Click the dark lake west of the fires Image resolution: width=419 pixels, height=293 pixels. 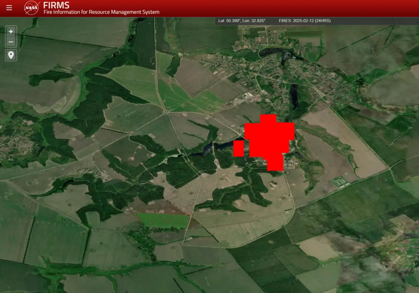pos(209,149)
